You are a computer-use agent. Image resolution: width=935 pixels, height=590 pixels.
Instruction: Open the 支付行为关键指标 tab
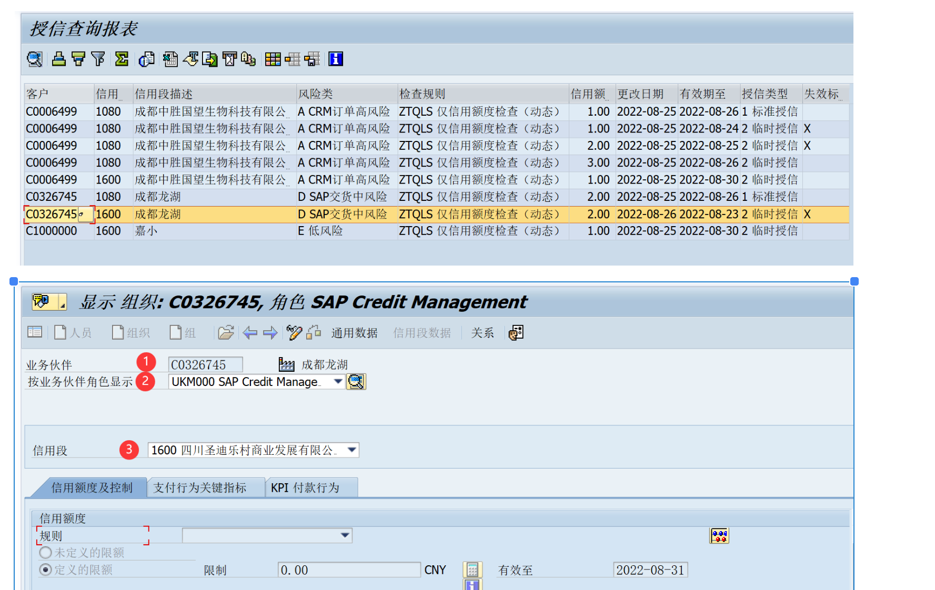[x=200, y=487]
